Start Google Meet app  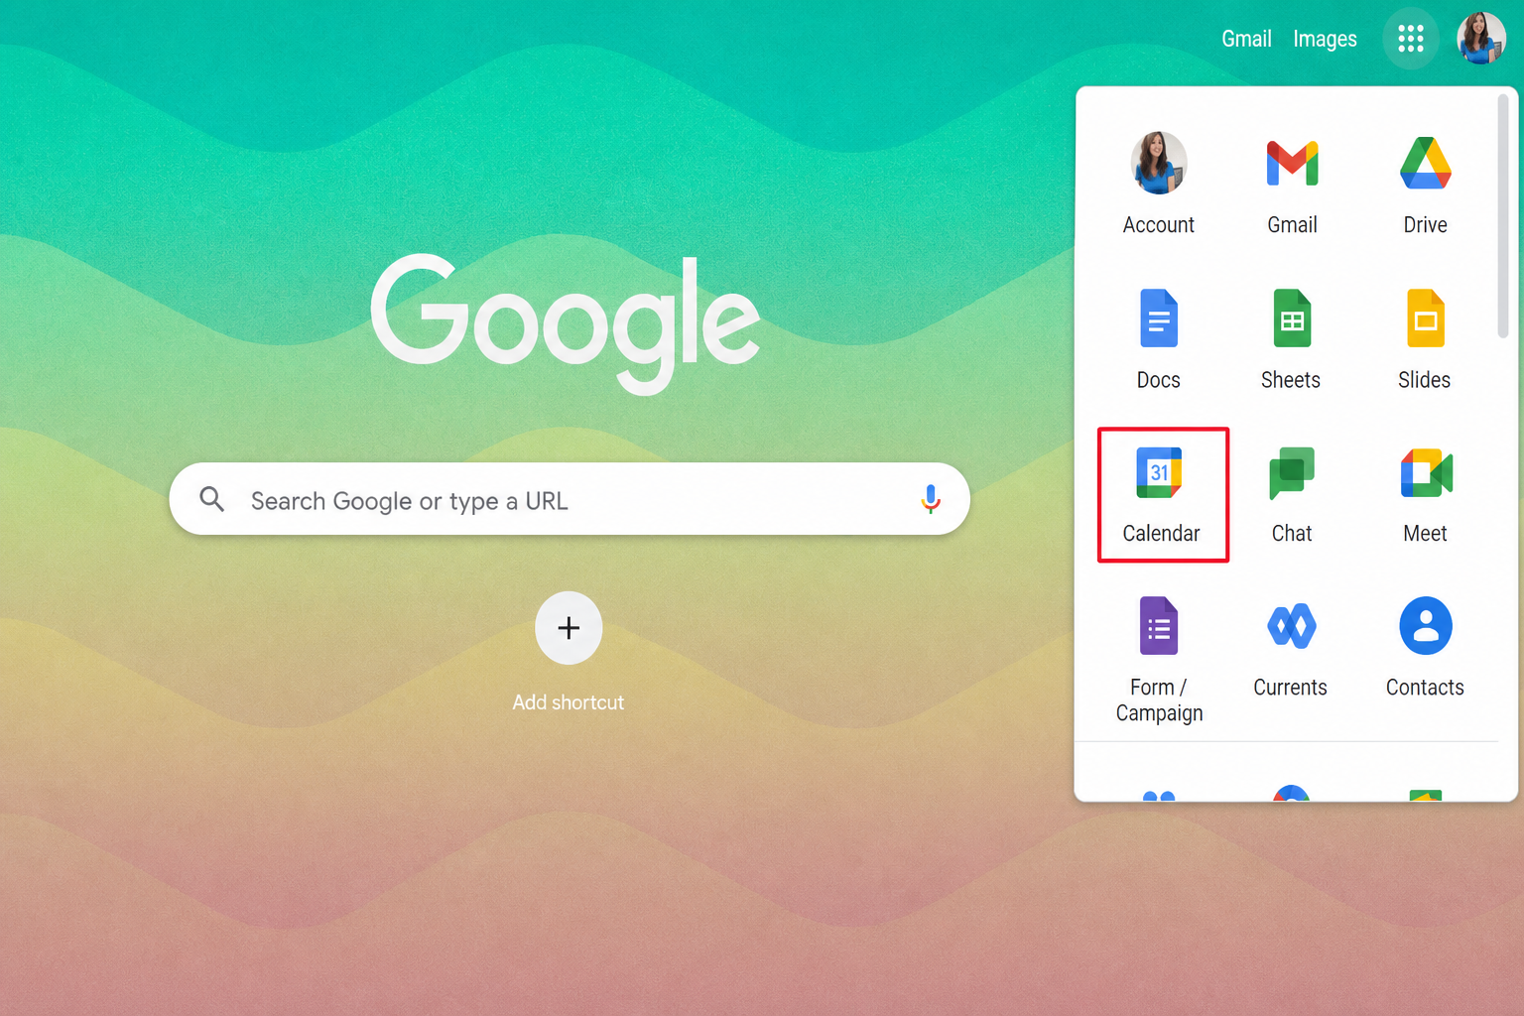1426,494
